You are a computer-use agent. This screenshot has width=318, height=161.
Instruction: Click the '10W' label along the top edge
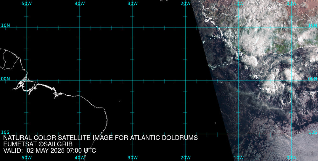coord(239,3)
